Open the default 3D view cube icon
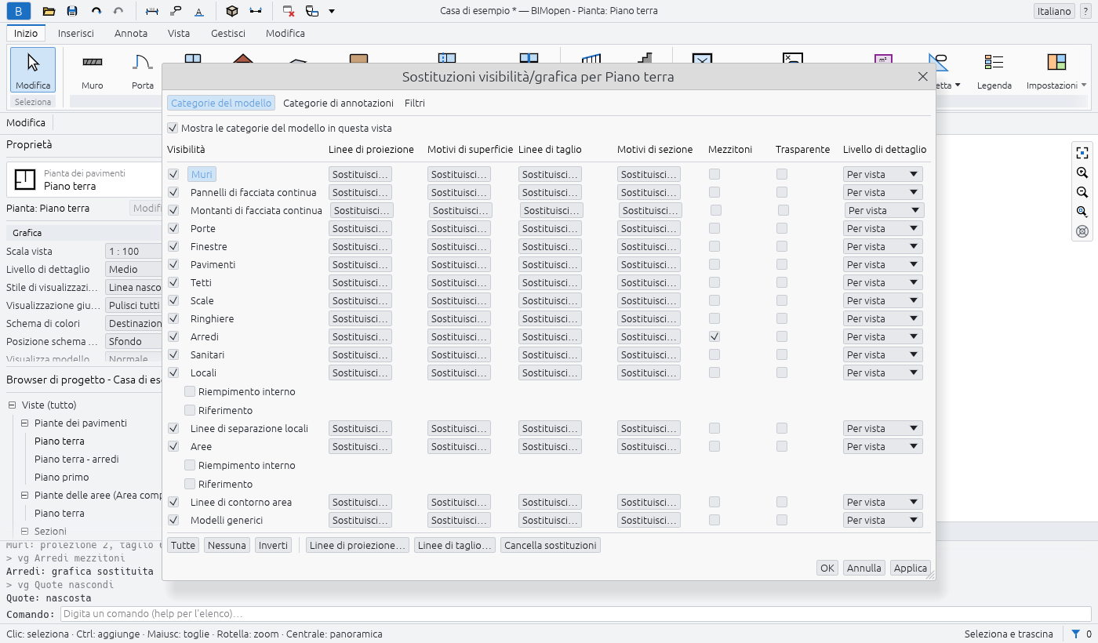 point(231,11)
